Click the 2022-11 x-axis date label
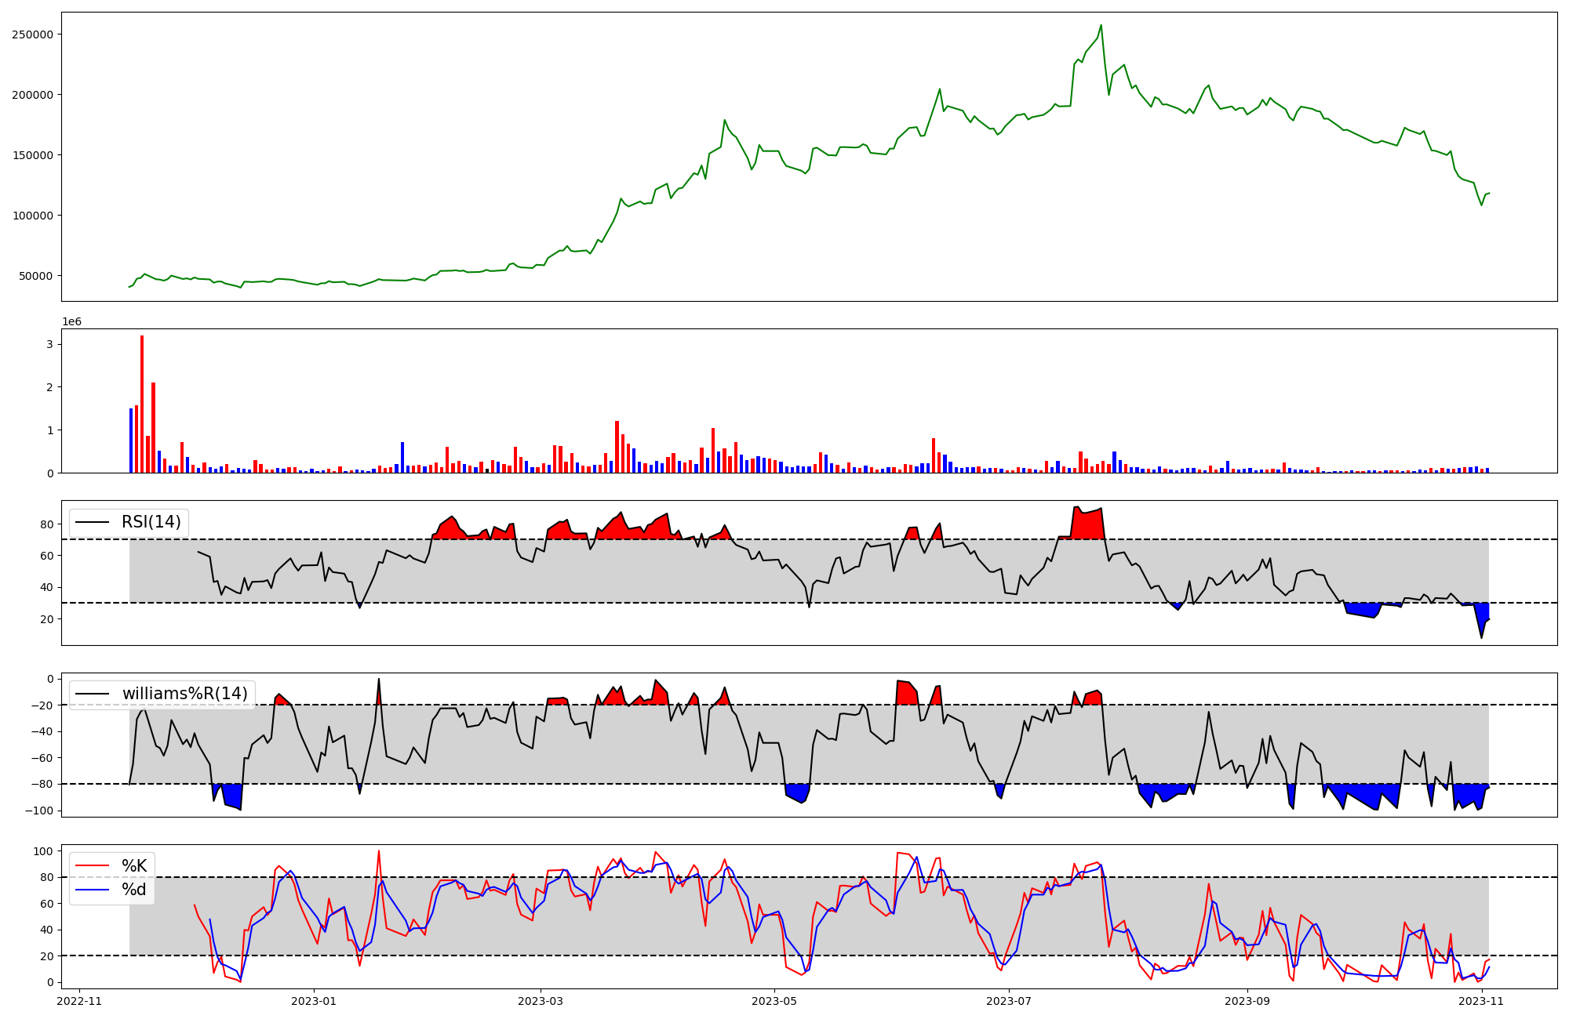 tap(80, 1000)
